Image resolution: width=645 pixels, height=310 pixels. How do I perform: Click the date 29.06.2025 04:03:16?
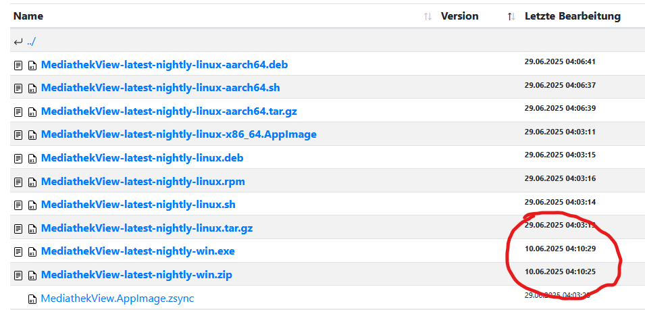(x=561, y=178)
